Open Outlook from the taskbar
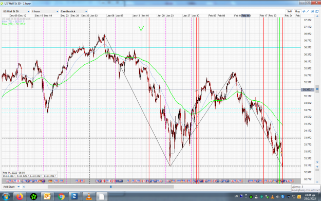Viewport: 321px width, 201px height. (x=47, y=197)
